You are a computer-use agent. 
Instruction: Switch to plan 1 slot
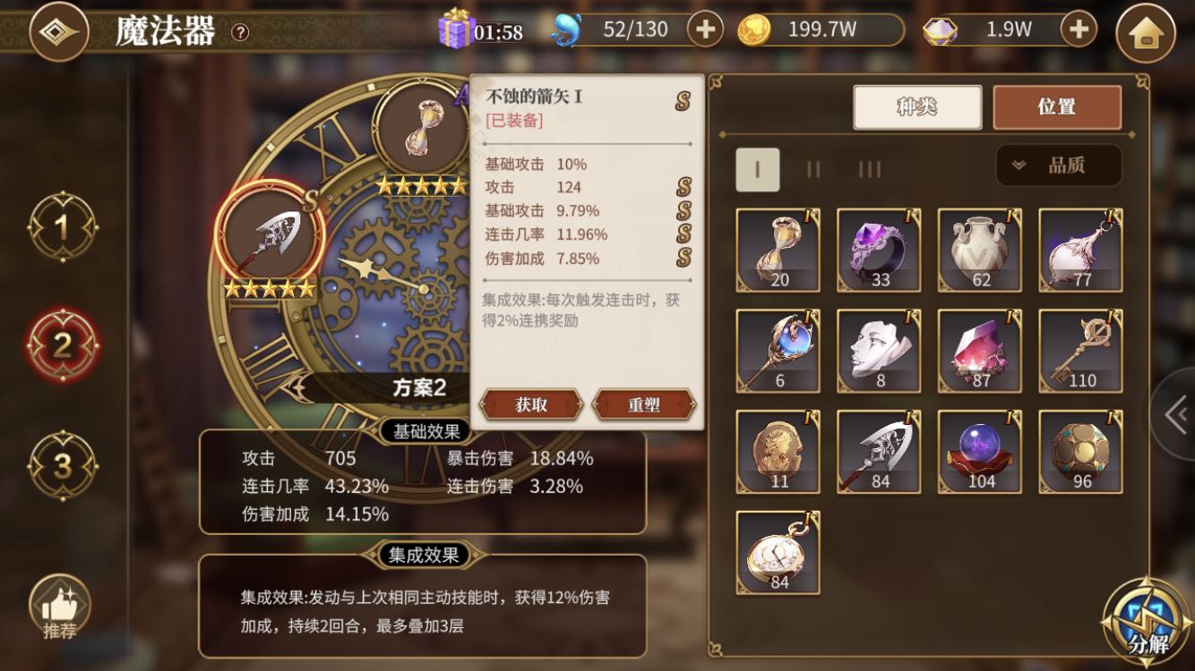[62, 228]
